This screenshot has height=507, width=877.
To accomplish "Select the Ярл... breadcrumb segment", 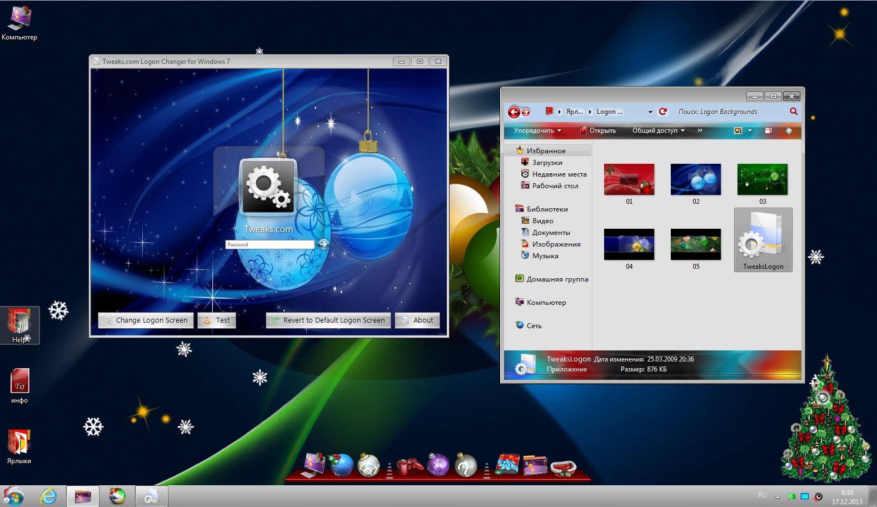I will pos(574,112).
